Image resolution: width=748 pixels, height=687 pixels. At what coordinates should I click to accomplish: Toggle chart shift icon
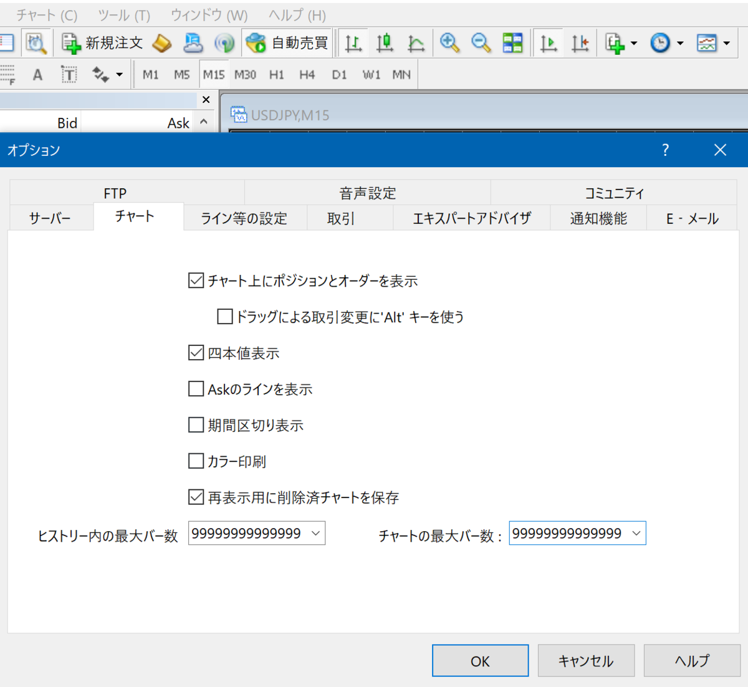(580, 43)
